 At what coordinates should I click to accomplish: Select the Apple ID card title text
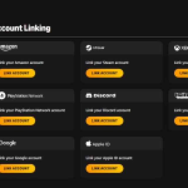101,144
